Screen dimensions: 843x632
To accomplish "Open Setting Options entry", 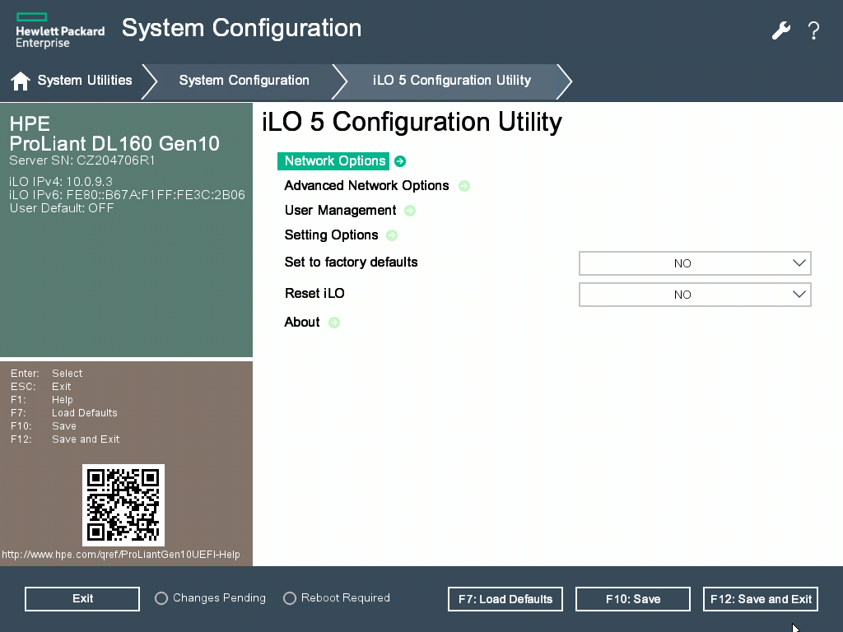I will [x=331, y=235].
